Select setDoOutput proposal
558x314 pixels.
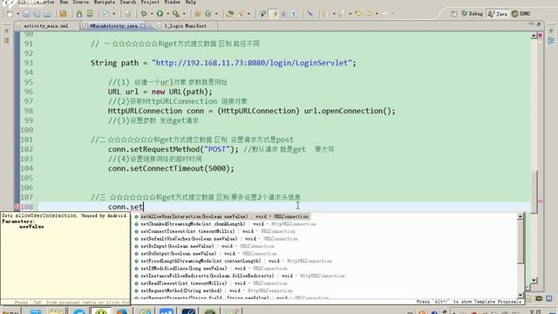(206, 254)
